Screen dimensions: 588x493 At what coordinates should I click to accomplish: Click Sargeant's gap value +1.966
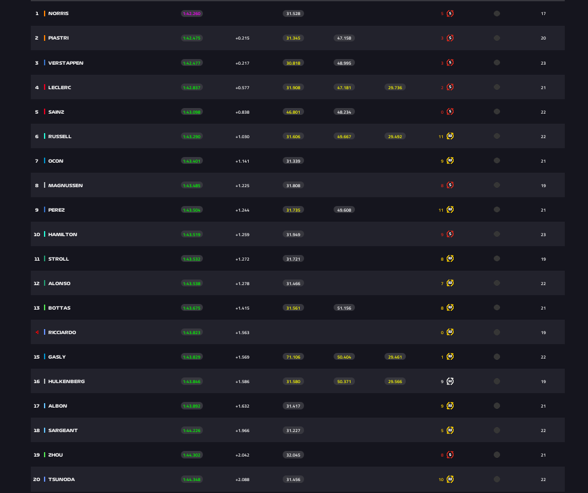pyautogui.click(x=242, y=430)
